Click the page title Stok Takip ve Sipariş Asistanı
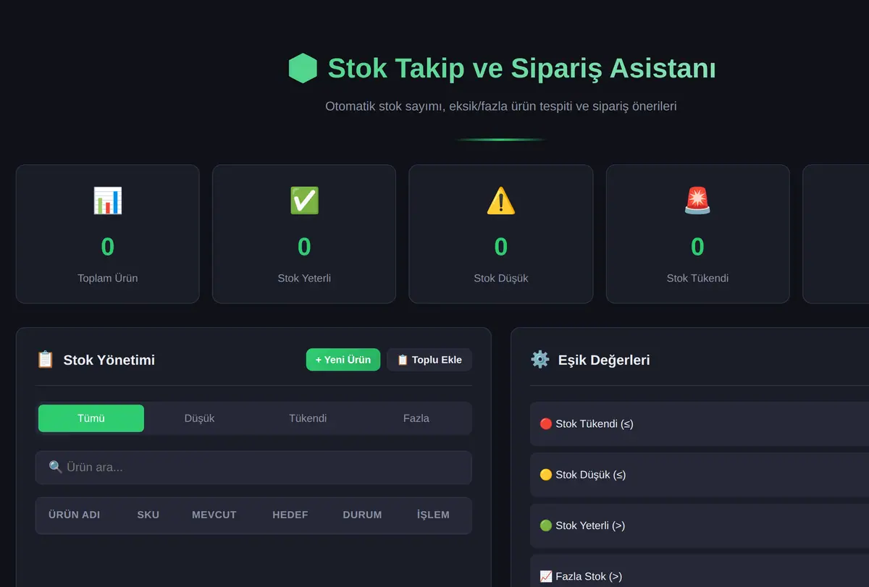Screen dimensions: 869x587 click(x=522, y=69)
